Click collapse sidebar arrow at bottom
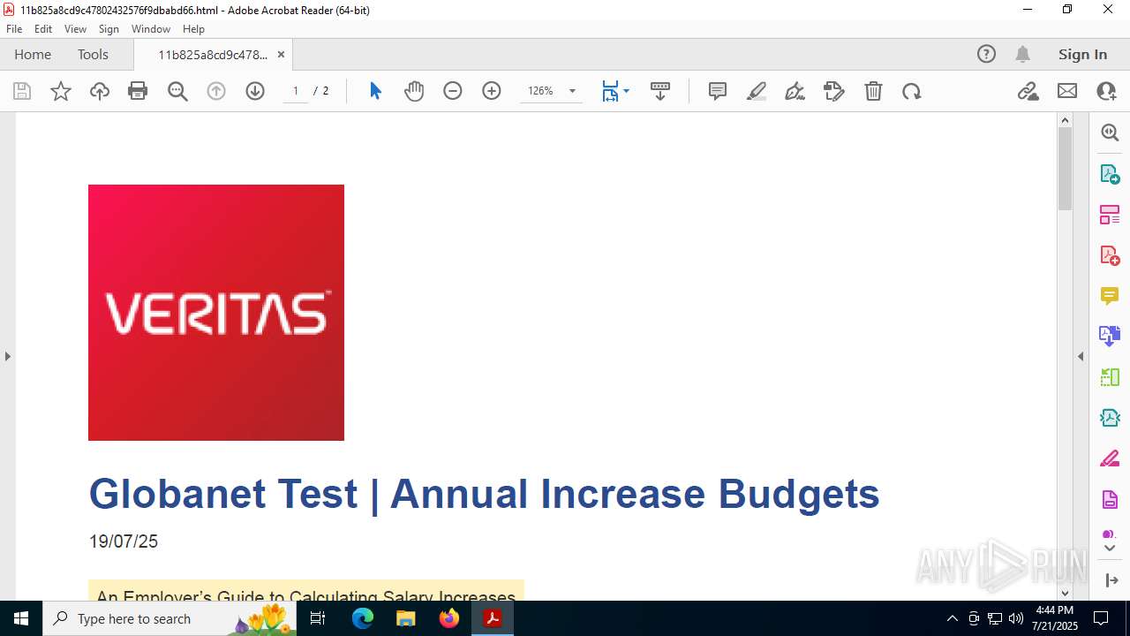The image size is (1130, 636). pyautogui.click(x=1110, y=580)
